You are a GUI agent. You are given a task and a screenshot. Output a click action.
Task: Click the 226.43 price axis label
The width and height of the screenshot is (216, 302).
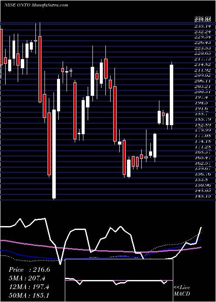[202, 43]
